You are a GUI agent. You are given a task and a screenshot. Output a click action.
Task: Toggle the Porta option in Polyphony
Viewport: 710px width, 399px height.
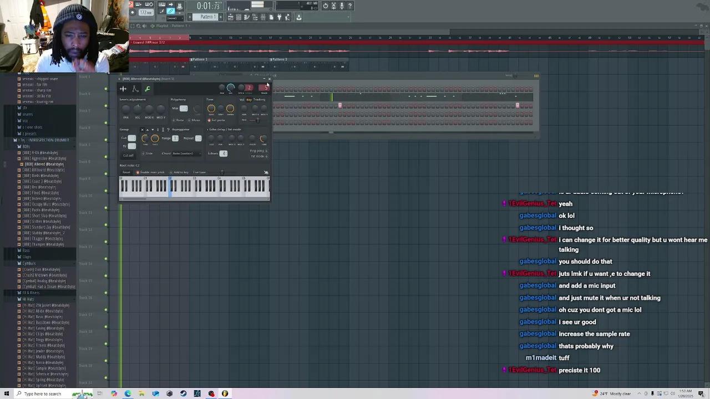(178, 120)
